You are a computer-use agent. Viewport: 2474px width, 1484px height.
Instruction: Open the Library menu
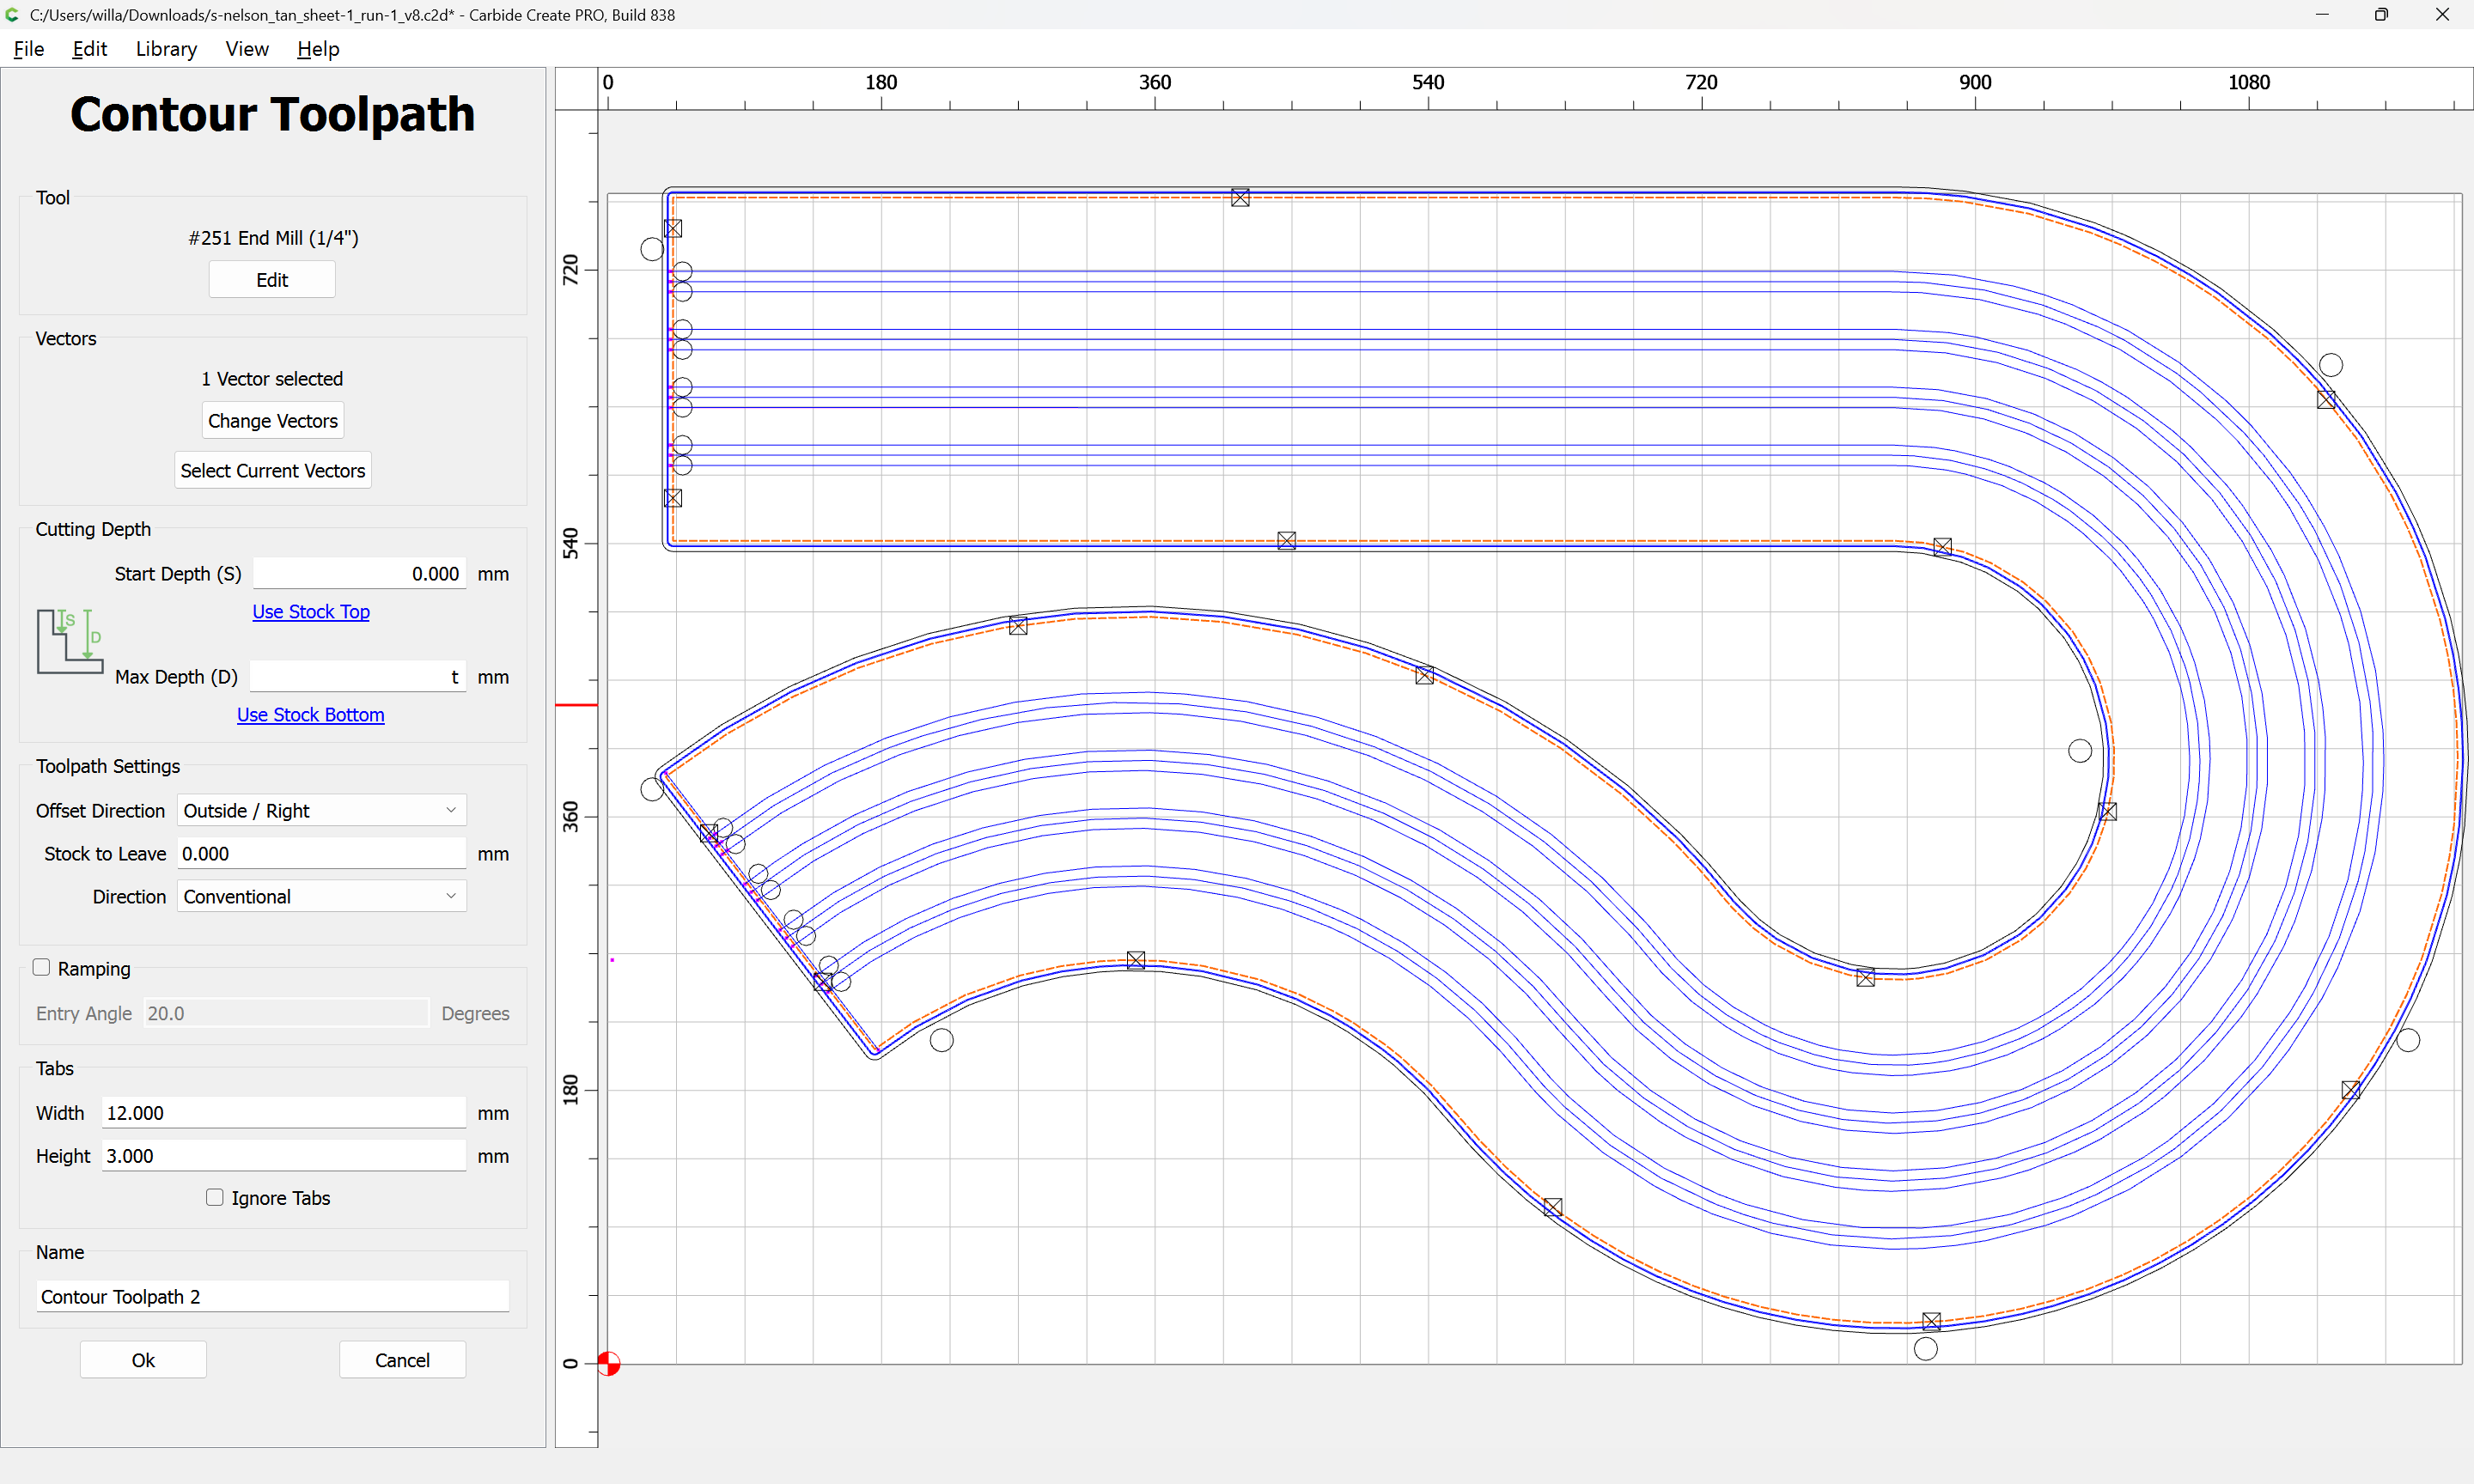pos(166,49)
